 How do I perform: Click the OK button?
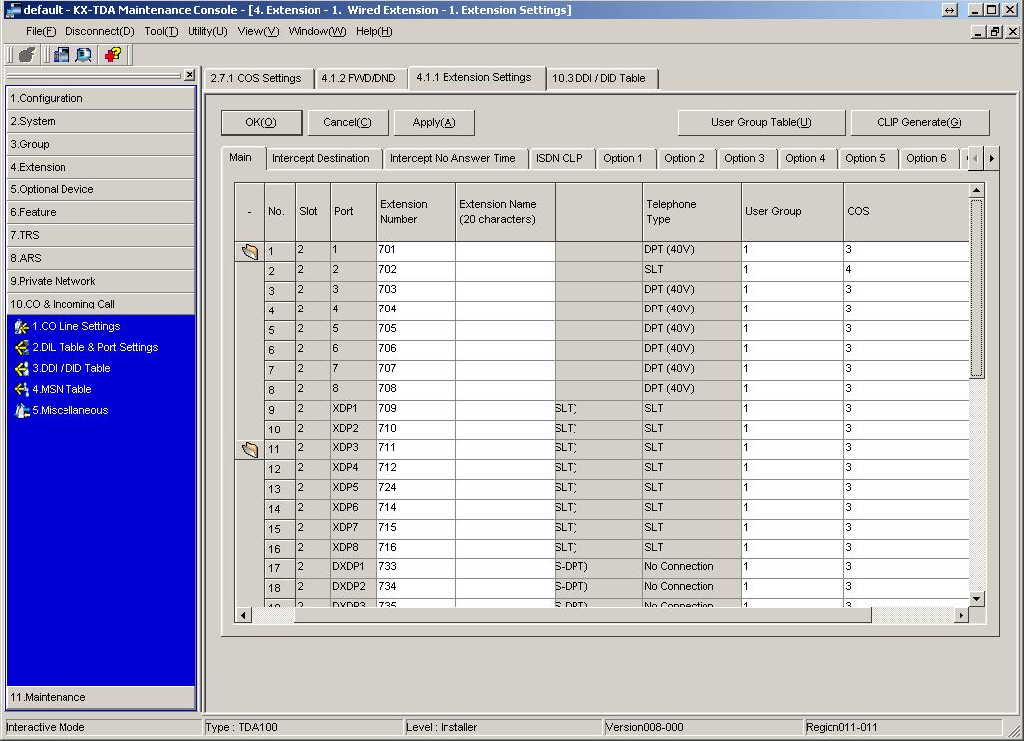tap(261, 123)
